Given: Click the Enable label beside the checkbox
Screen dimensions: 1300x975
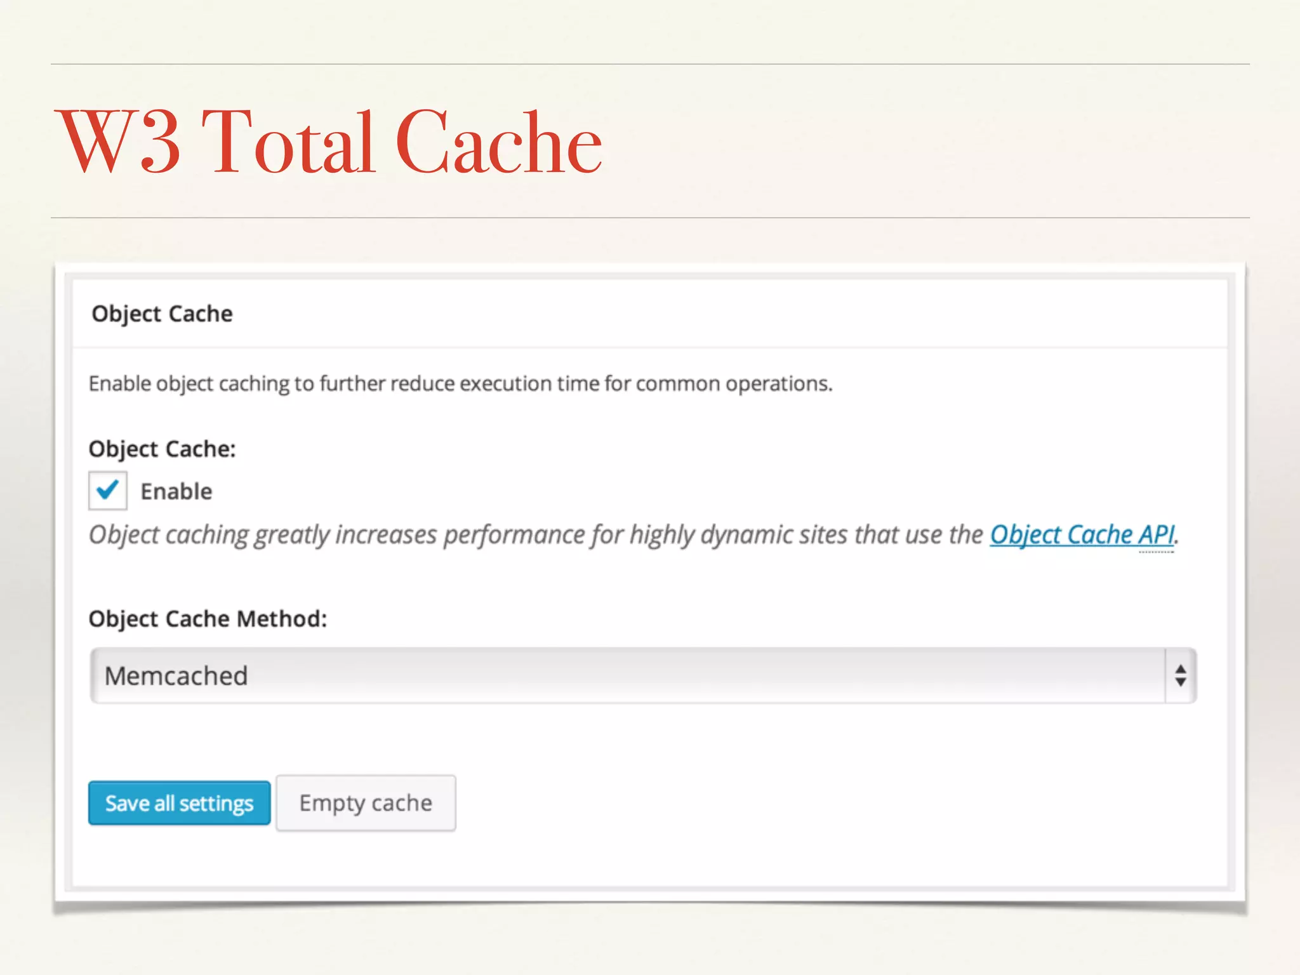Looking at the screenshot, I should [176, 491].
